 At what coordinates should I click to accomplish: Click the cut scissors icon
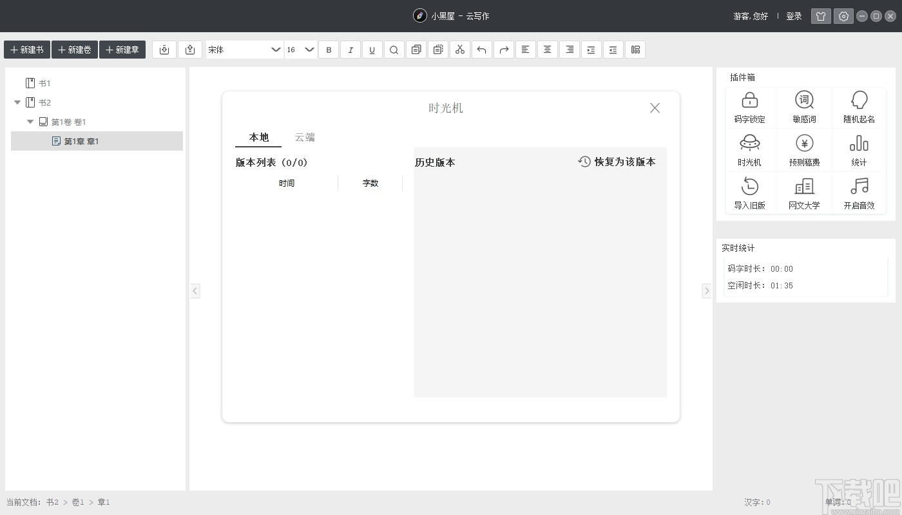tap(460, 50)
